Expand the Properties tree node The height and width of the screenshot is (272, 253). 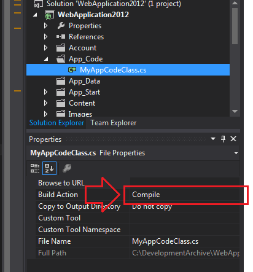[45, 26]
